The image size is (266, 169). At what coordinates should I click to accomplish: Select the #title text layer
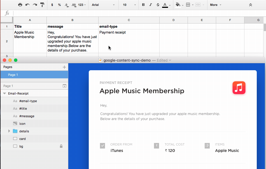click(x=34, y=109)
